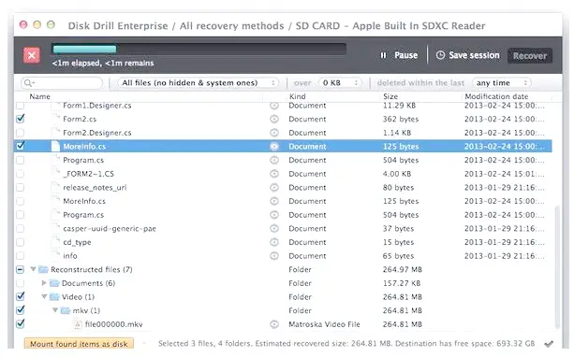Click the file icon of file000000.mkv

click(x=78, y=324)
